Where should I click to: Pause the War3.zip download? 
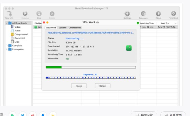tap(79, 86)
